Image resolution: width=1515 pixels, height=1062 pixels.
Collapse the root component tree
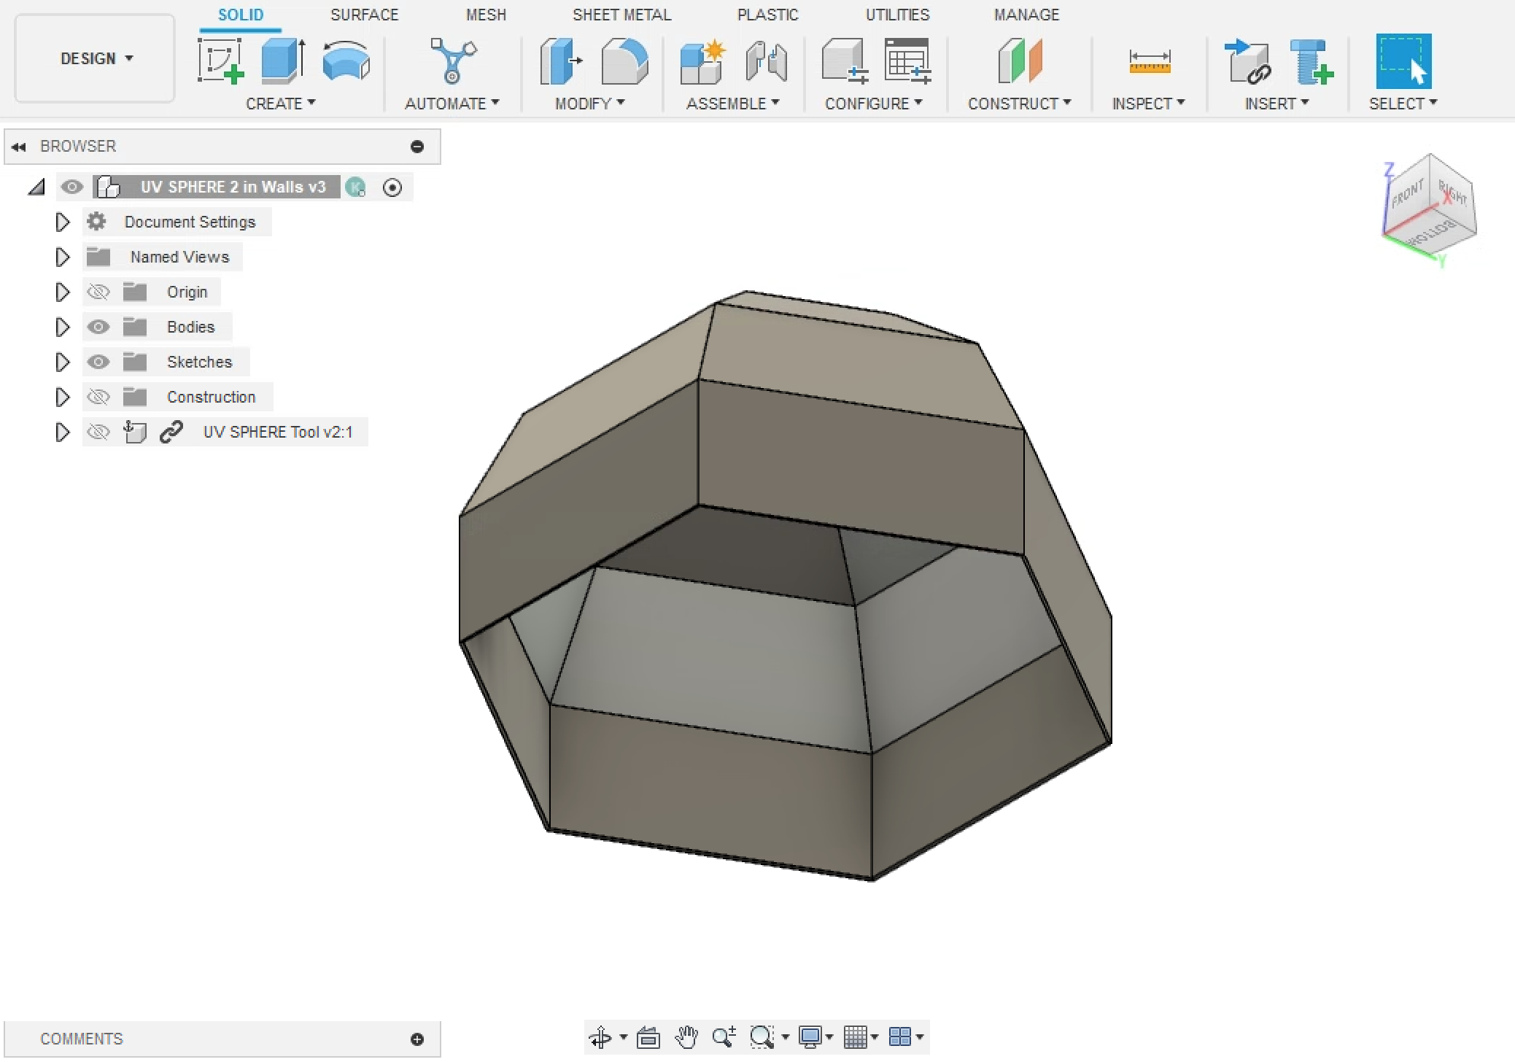[x=36, y=187]
